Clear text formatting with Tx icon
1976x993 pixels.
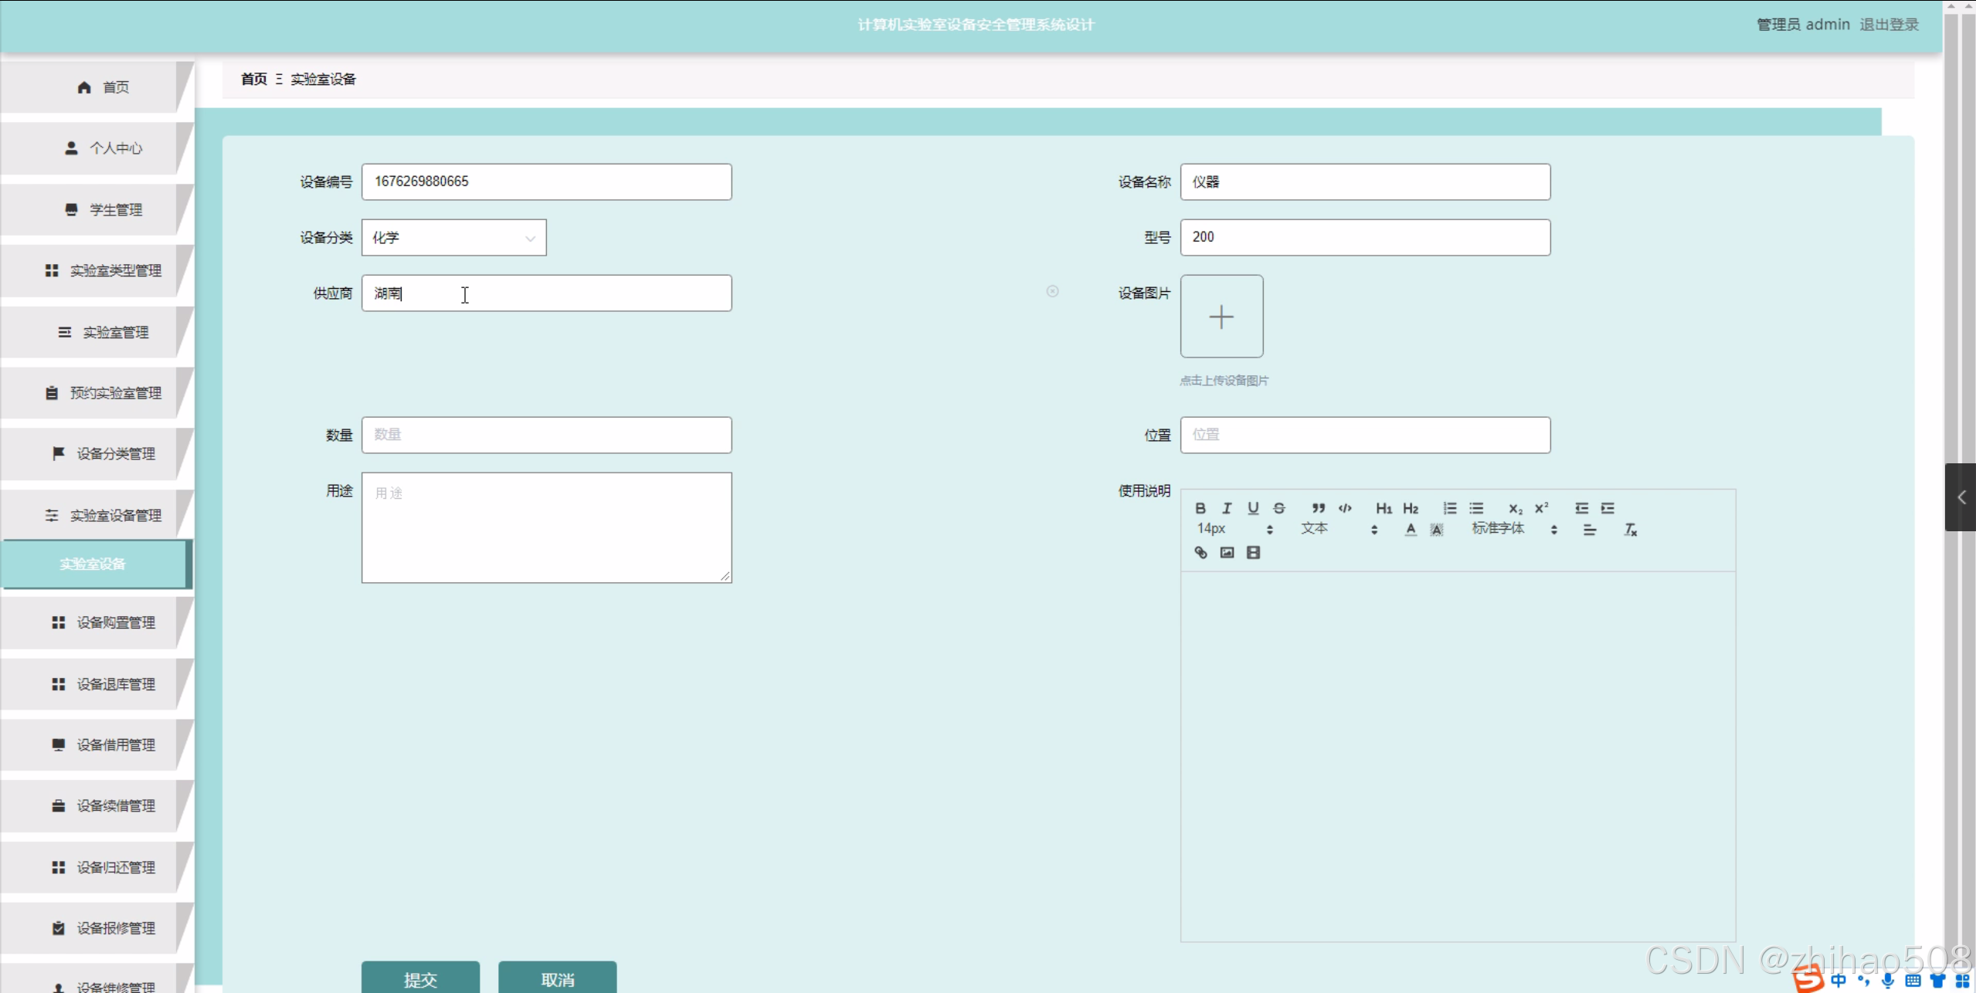(1630, 530)
